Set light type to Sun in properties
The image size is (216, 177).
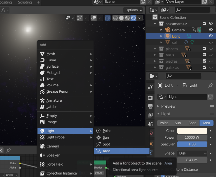coord(178,123)
